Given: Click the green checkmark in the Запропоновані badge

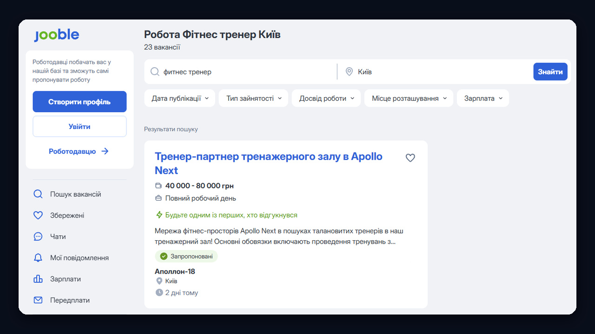Looking at the screenshot, I should tap(164, 256).
